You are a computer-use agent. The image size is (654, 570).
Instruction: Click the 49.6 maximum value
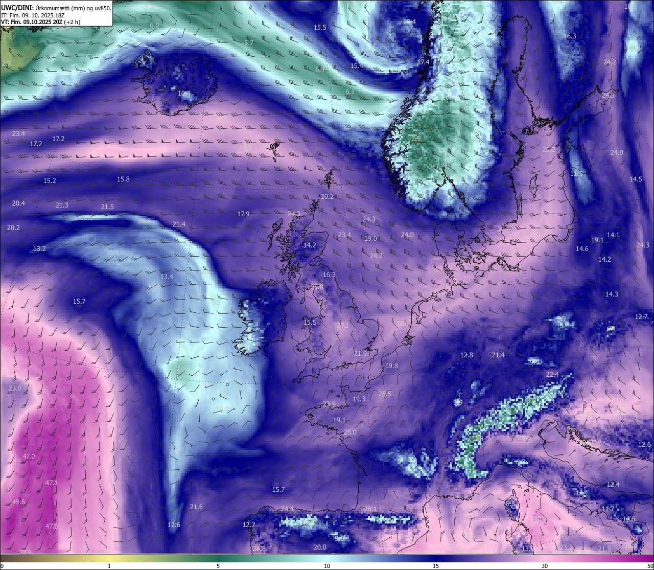point(18,501)
